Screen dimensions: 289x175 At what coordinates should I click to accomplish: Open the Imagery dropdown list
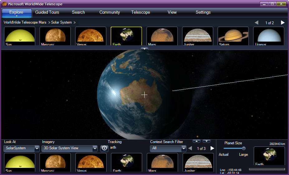point(95,148)
